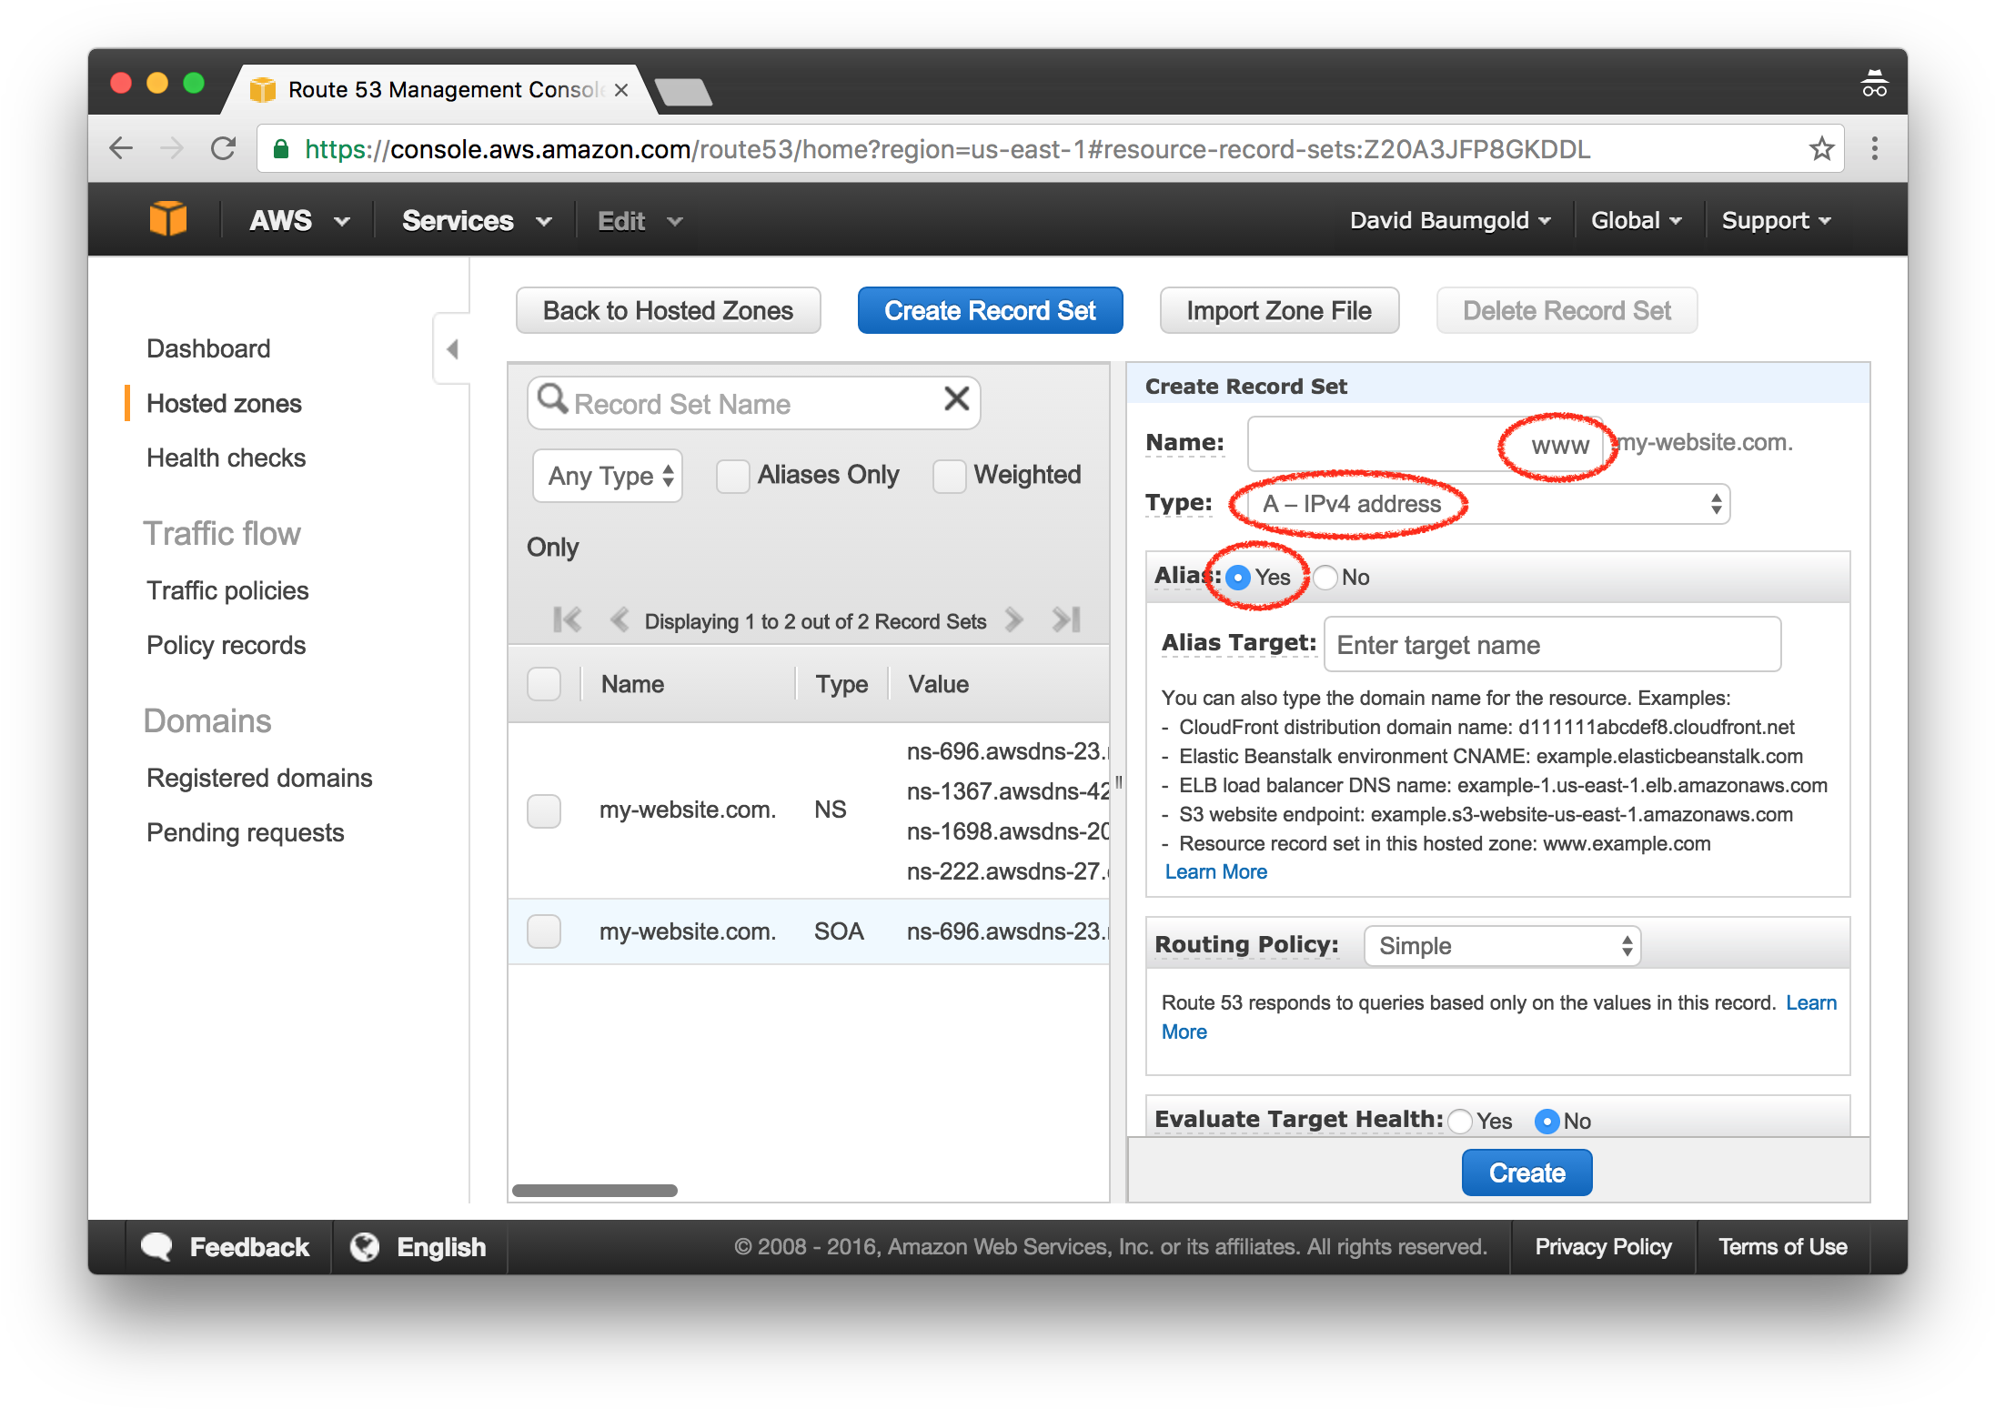Check the SOA record row checkbox
This screenshot has width=1995, height=1409.
click(x=544, y=931)
